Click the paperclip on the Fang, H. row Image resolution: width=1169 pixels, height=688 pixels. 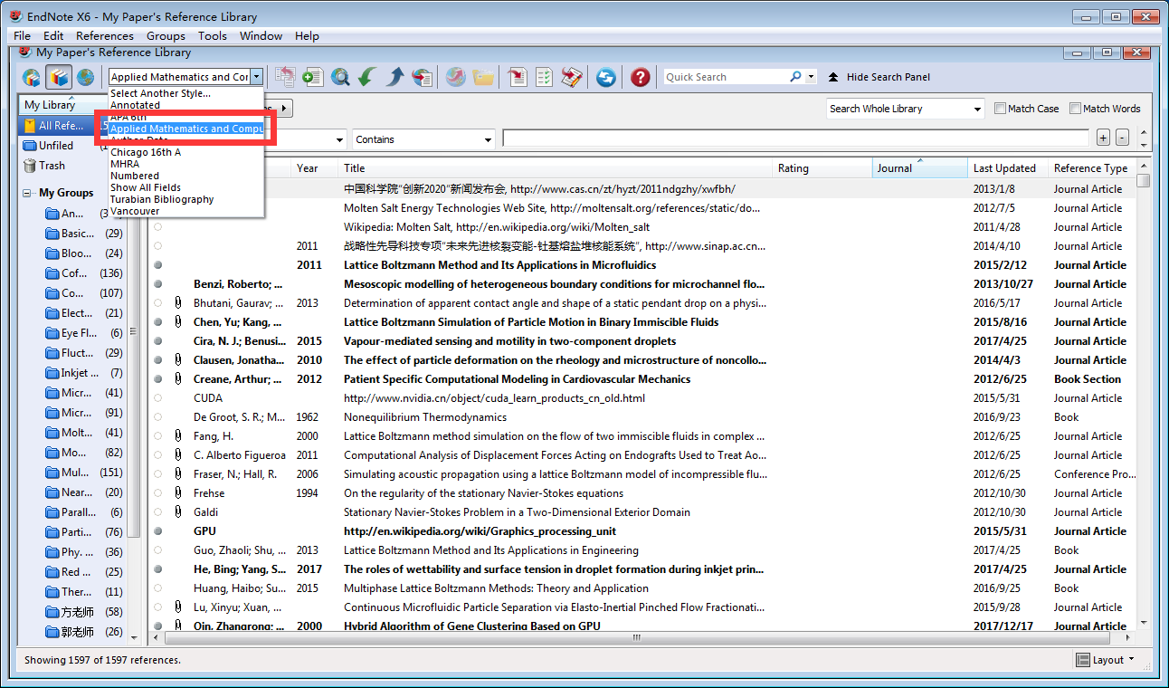pyautogui.click(x=178, y=436)
